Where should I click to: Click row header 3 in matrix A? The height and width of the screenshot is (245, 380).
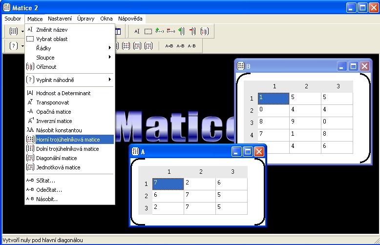(x=146, y=208)
